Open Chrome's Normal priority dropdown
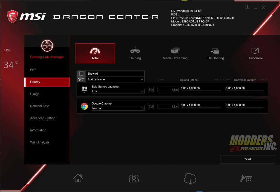The width and height of the screenshot is (280, 192). tap(118, 108)
